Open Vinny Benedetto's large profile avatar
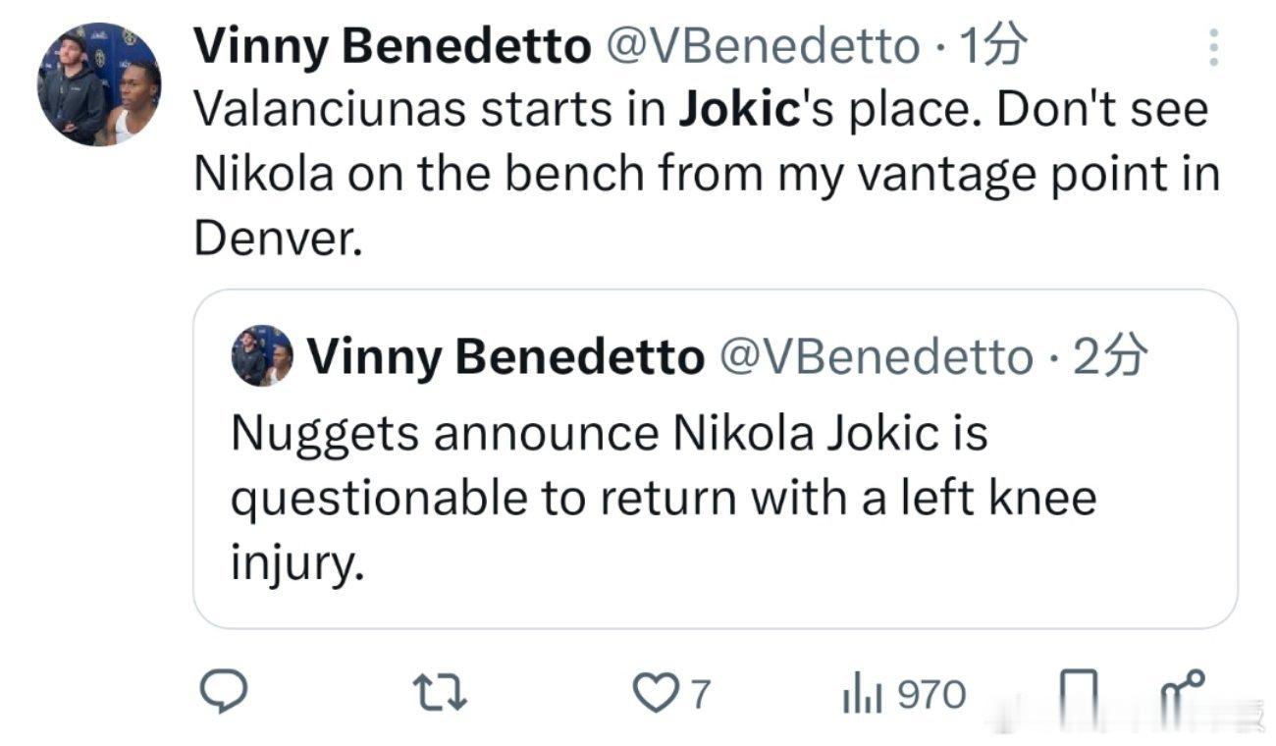The height and width of the screenshot is (746, 1276). coord(98,84)
